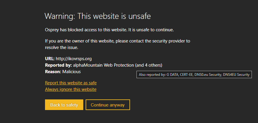
Task: Click the 'If you are the owner' paragraph
Action: (117, 44)
